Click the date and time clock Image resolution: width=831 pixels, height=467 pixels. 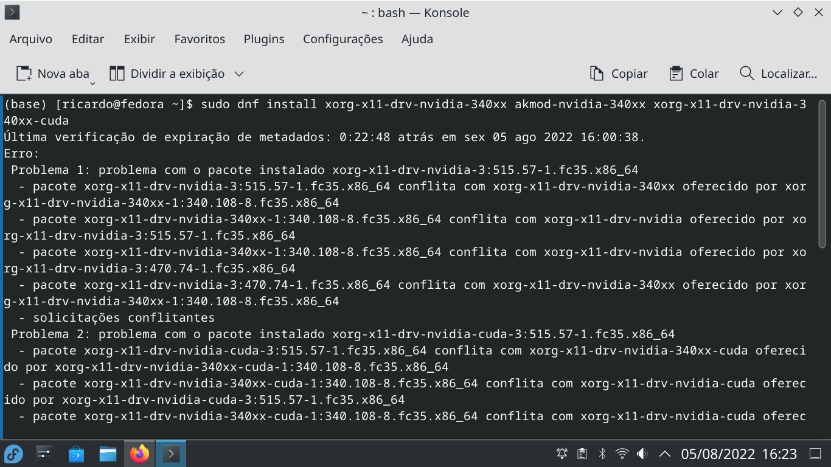pos(739,454)
